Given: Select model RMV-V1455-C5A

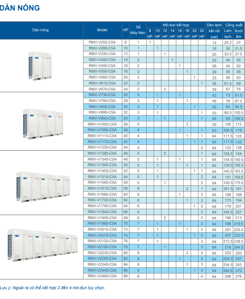Looking at the screenshot, I should click(x=102, y=171).
